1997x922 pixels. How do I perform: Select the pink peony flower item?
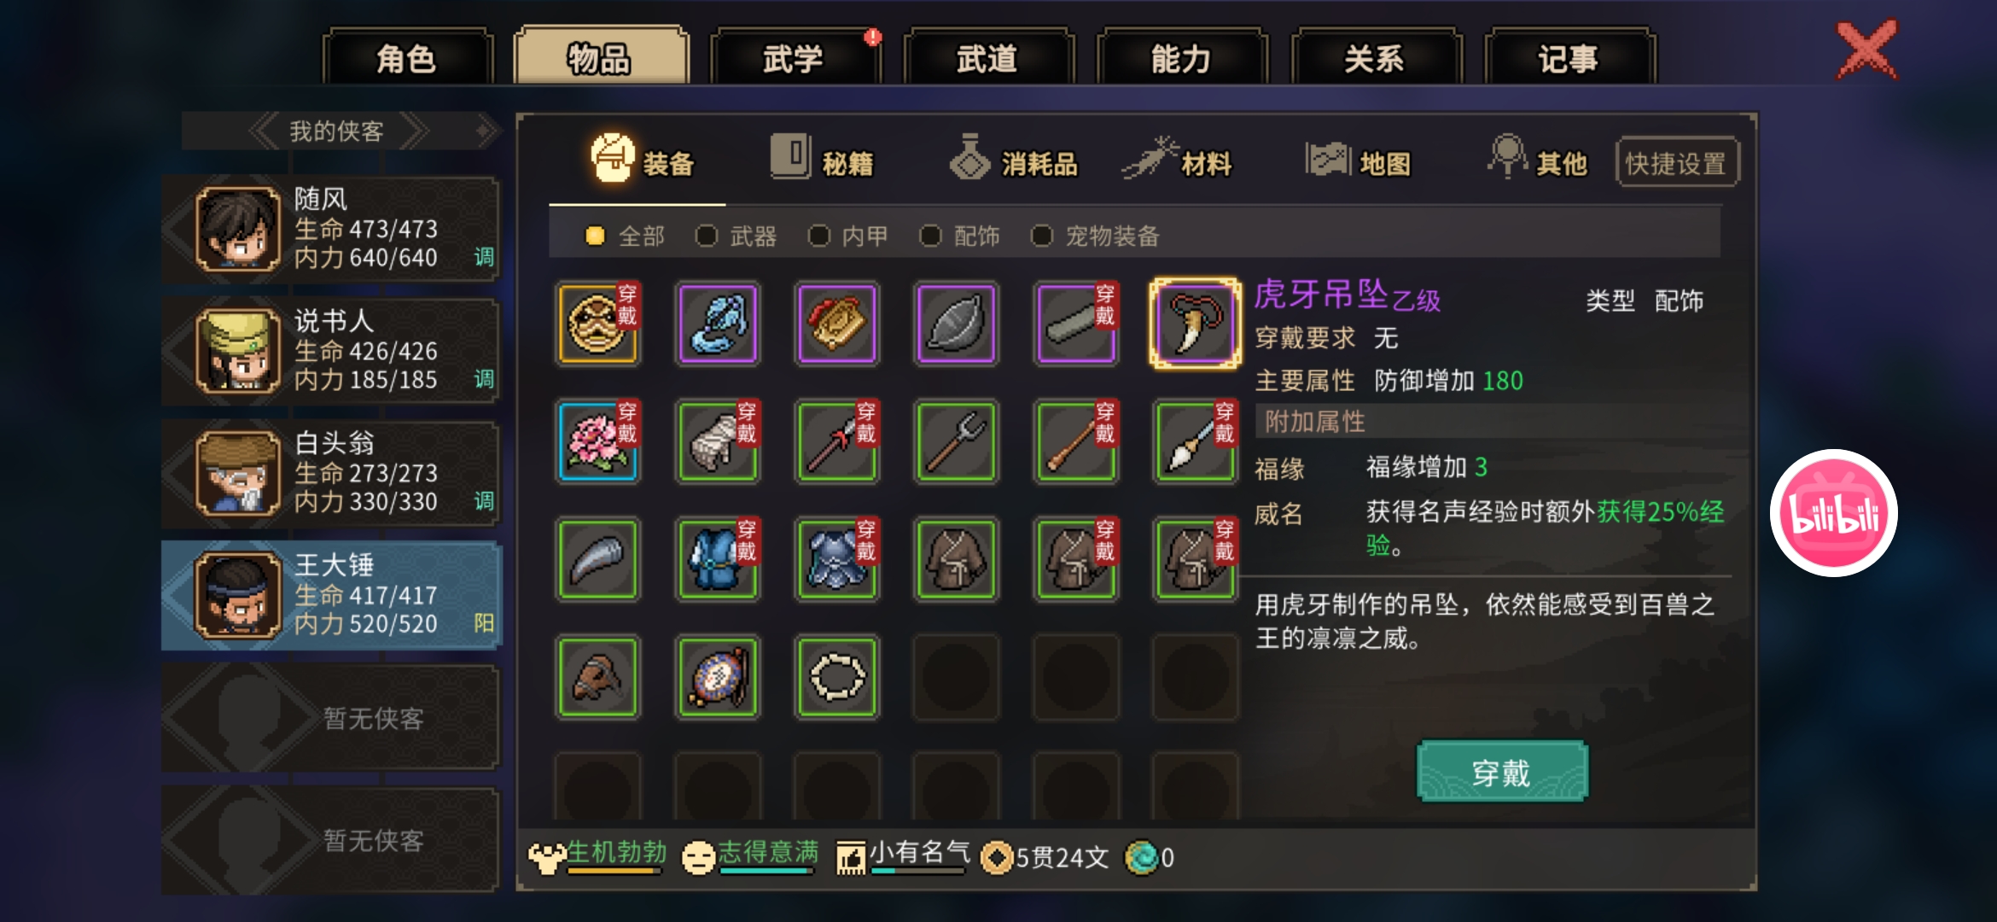pos(597,441)
